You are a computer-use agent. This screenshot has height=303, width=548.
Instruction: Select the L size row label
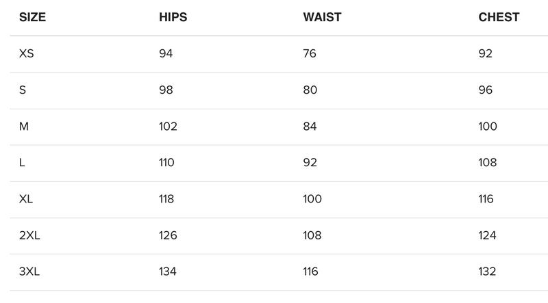(x=23, y=163)
